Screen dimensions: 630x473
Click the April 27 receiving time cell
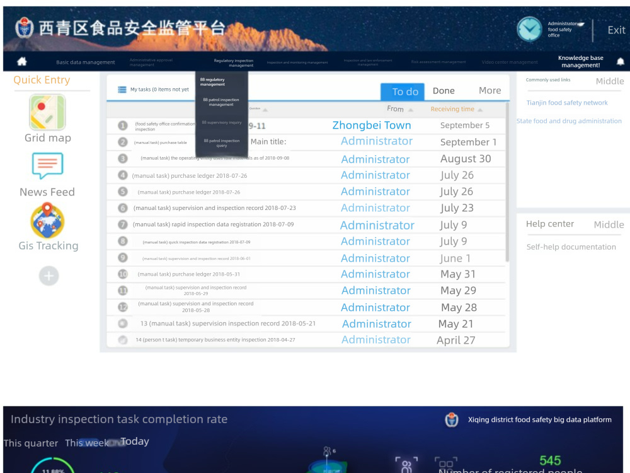pos(456,341)
